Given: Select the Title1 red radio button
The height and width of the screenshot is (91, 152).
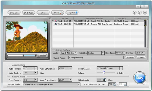Looking at the screenshot, I should pyautogui.click(x=56, y=21).
